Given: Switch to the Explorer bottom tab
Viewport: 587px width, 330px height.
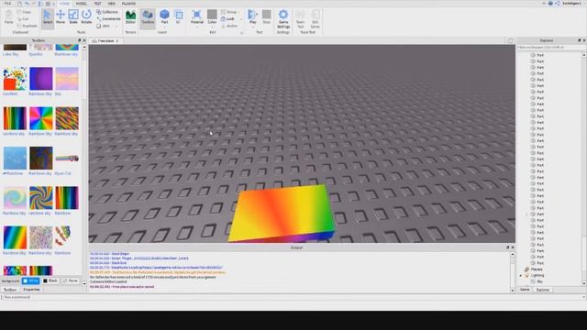Looking at the screenshot, I should click(x=542, y=290).
